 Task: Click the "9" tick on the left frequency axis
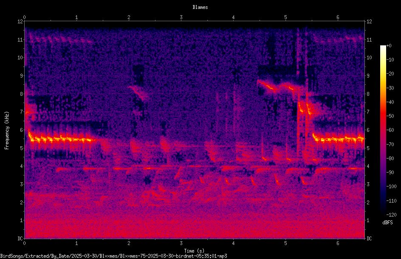tap(21, 76)
